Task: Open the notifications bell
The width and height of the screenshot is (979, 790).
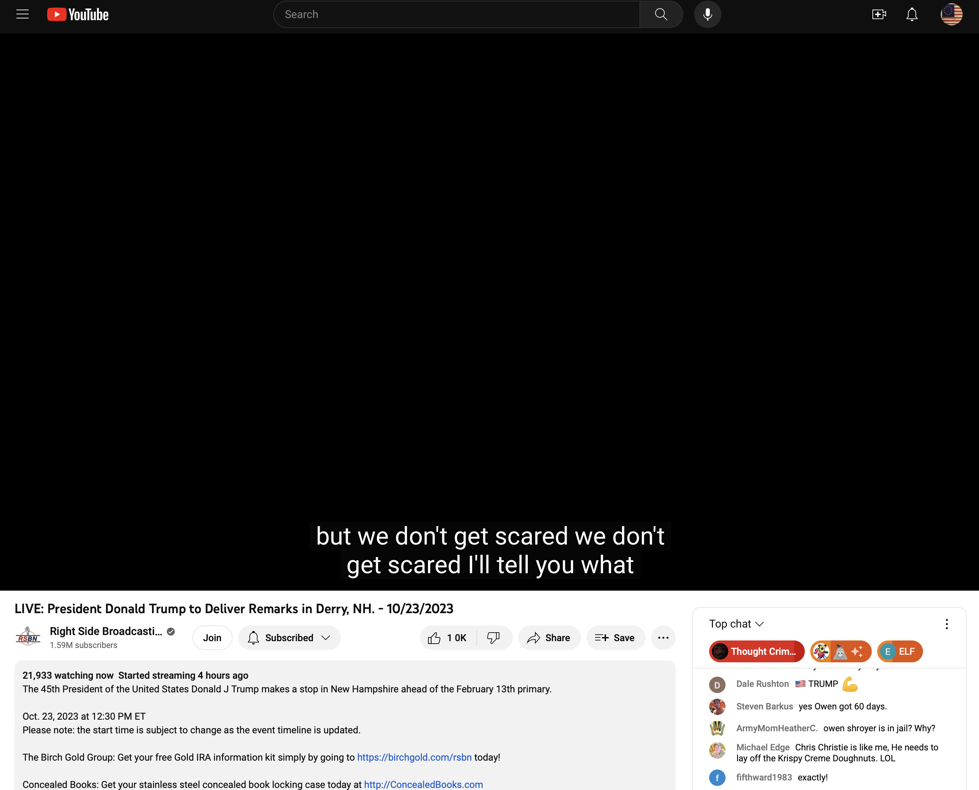Action: pyautogui.click(x=912, y=15)
